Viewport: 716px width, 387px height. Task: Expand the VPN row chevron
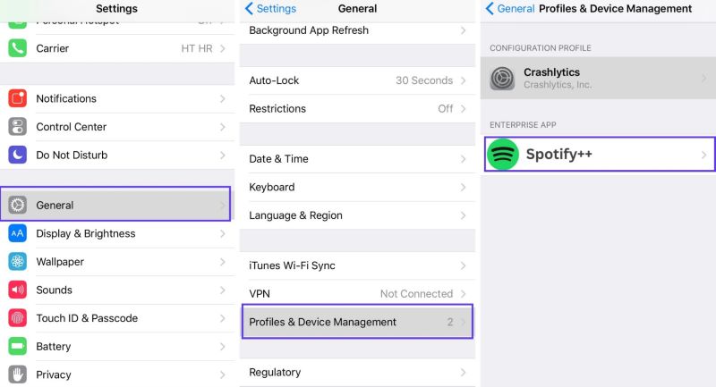(463, 294)
